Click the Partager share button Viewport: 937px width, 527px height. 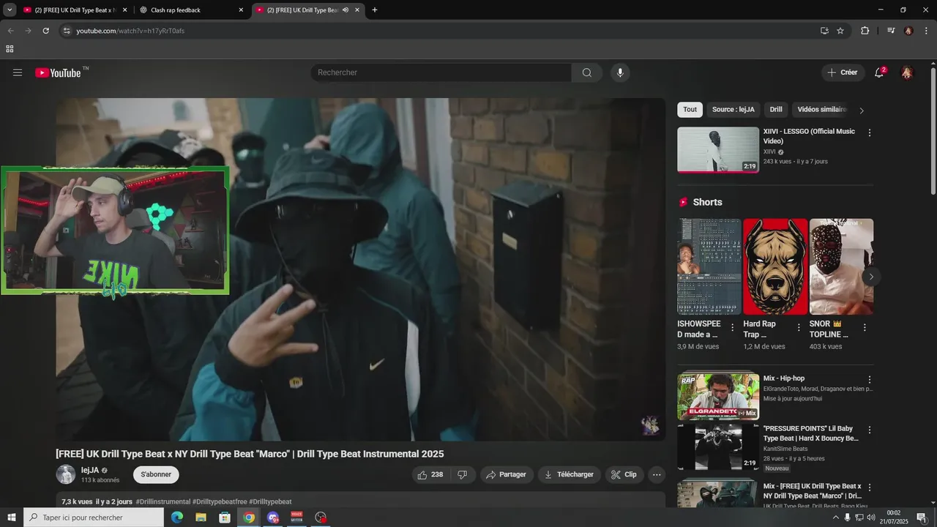point(507,474)
